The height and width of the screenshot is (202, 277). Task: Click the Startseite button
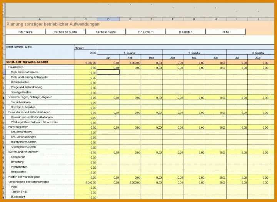pyautogui.click(x=25, y=32)
